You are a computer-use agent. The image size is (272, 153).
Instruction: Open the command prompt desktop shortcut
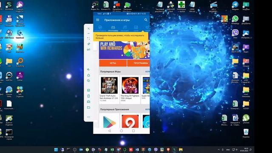coord(9,134)
